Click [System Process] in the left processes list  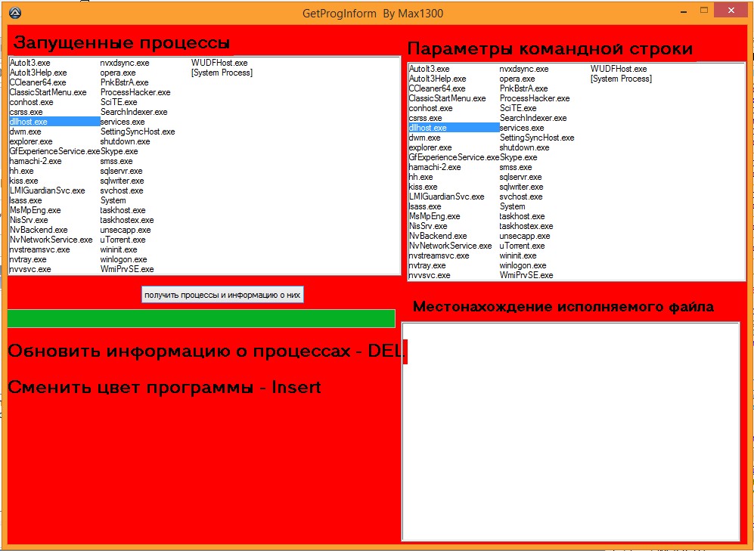coord(222,73)
